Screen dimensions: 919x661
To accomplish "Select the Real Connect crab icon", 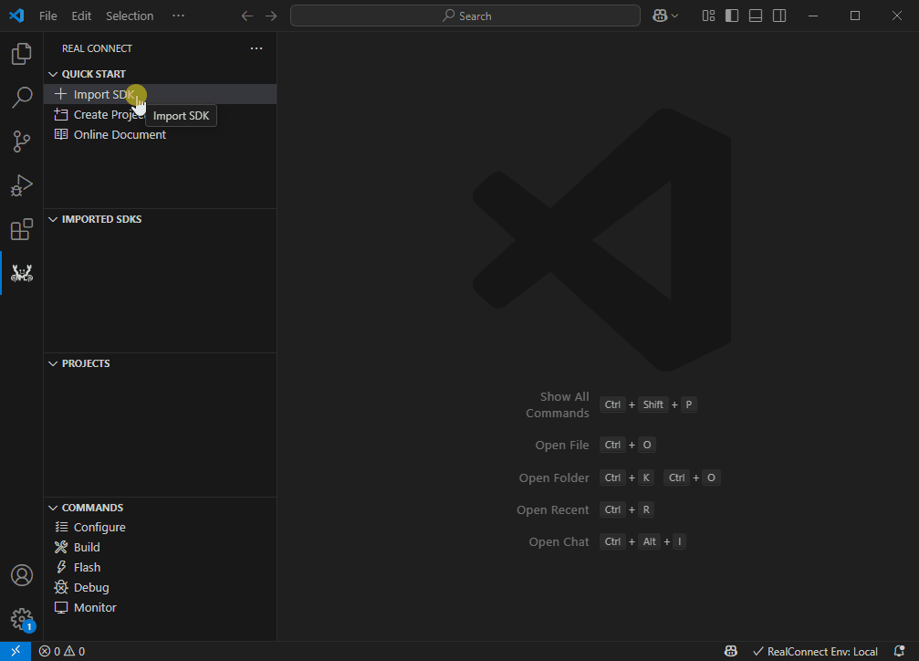I will tap(22, 273).
